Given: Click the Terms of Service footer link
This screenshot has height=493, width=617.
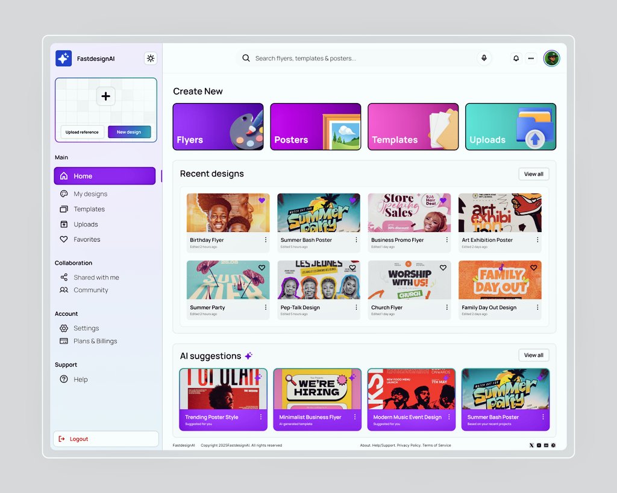Looking at the screenshot, I should pyautogui.click(x=437, y=445).
